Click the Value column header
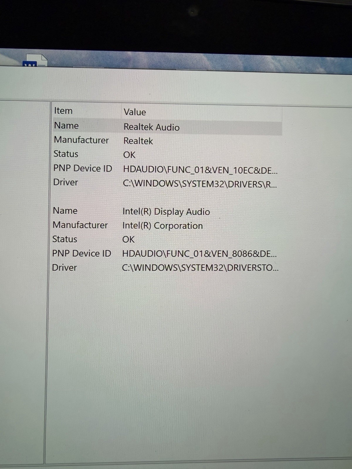The height and width of the screenshot is (469, 352). [135, 112]
